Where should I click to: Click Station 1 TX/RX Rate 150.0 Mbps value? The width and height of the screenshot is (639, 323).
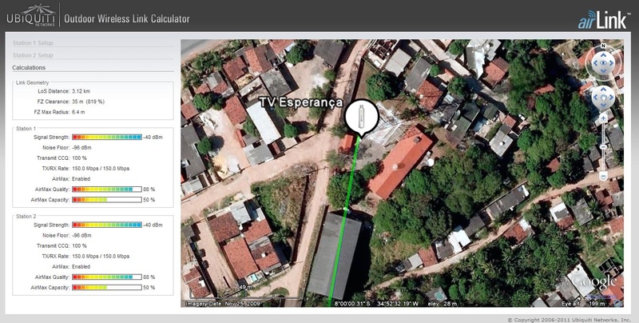[101, 169]
